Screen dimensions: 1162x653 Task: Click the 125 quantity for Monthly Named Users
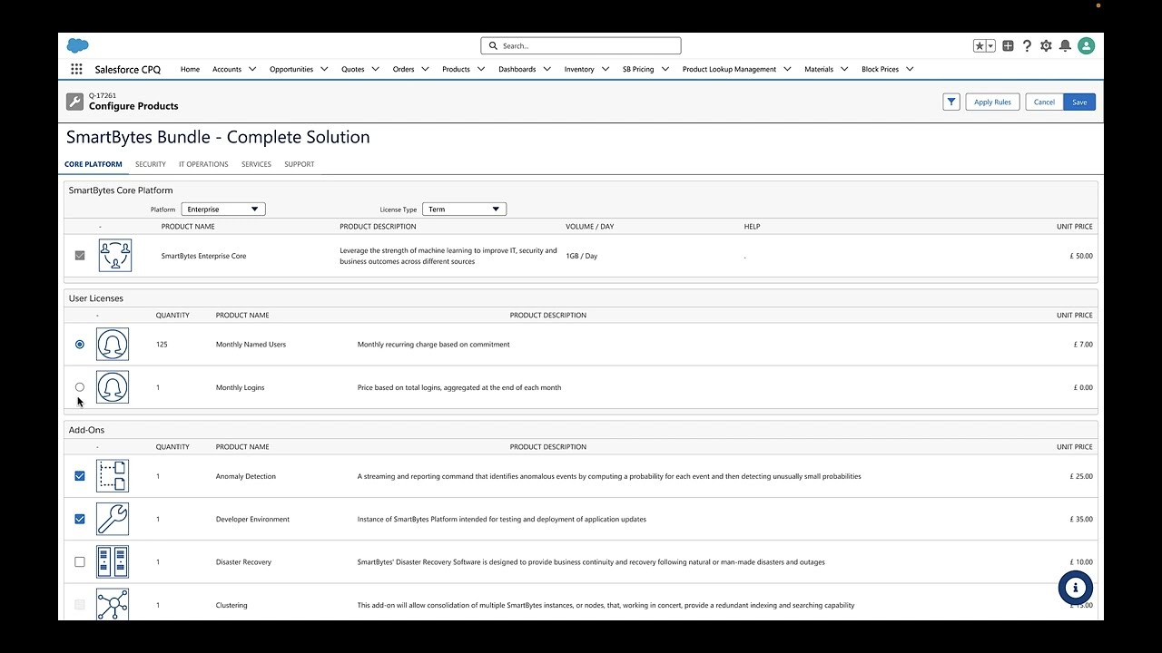(162, 345)
